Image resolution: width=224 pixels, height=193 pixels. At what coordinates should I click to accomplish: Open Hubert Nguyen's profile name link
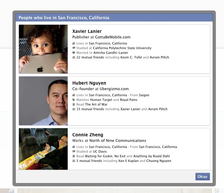(89, 83)
